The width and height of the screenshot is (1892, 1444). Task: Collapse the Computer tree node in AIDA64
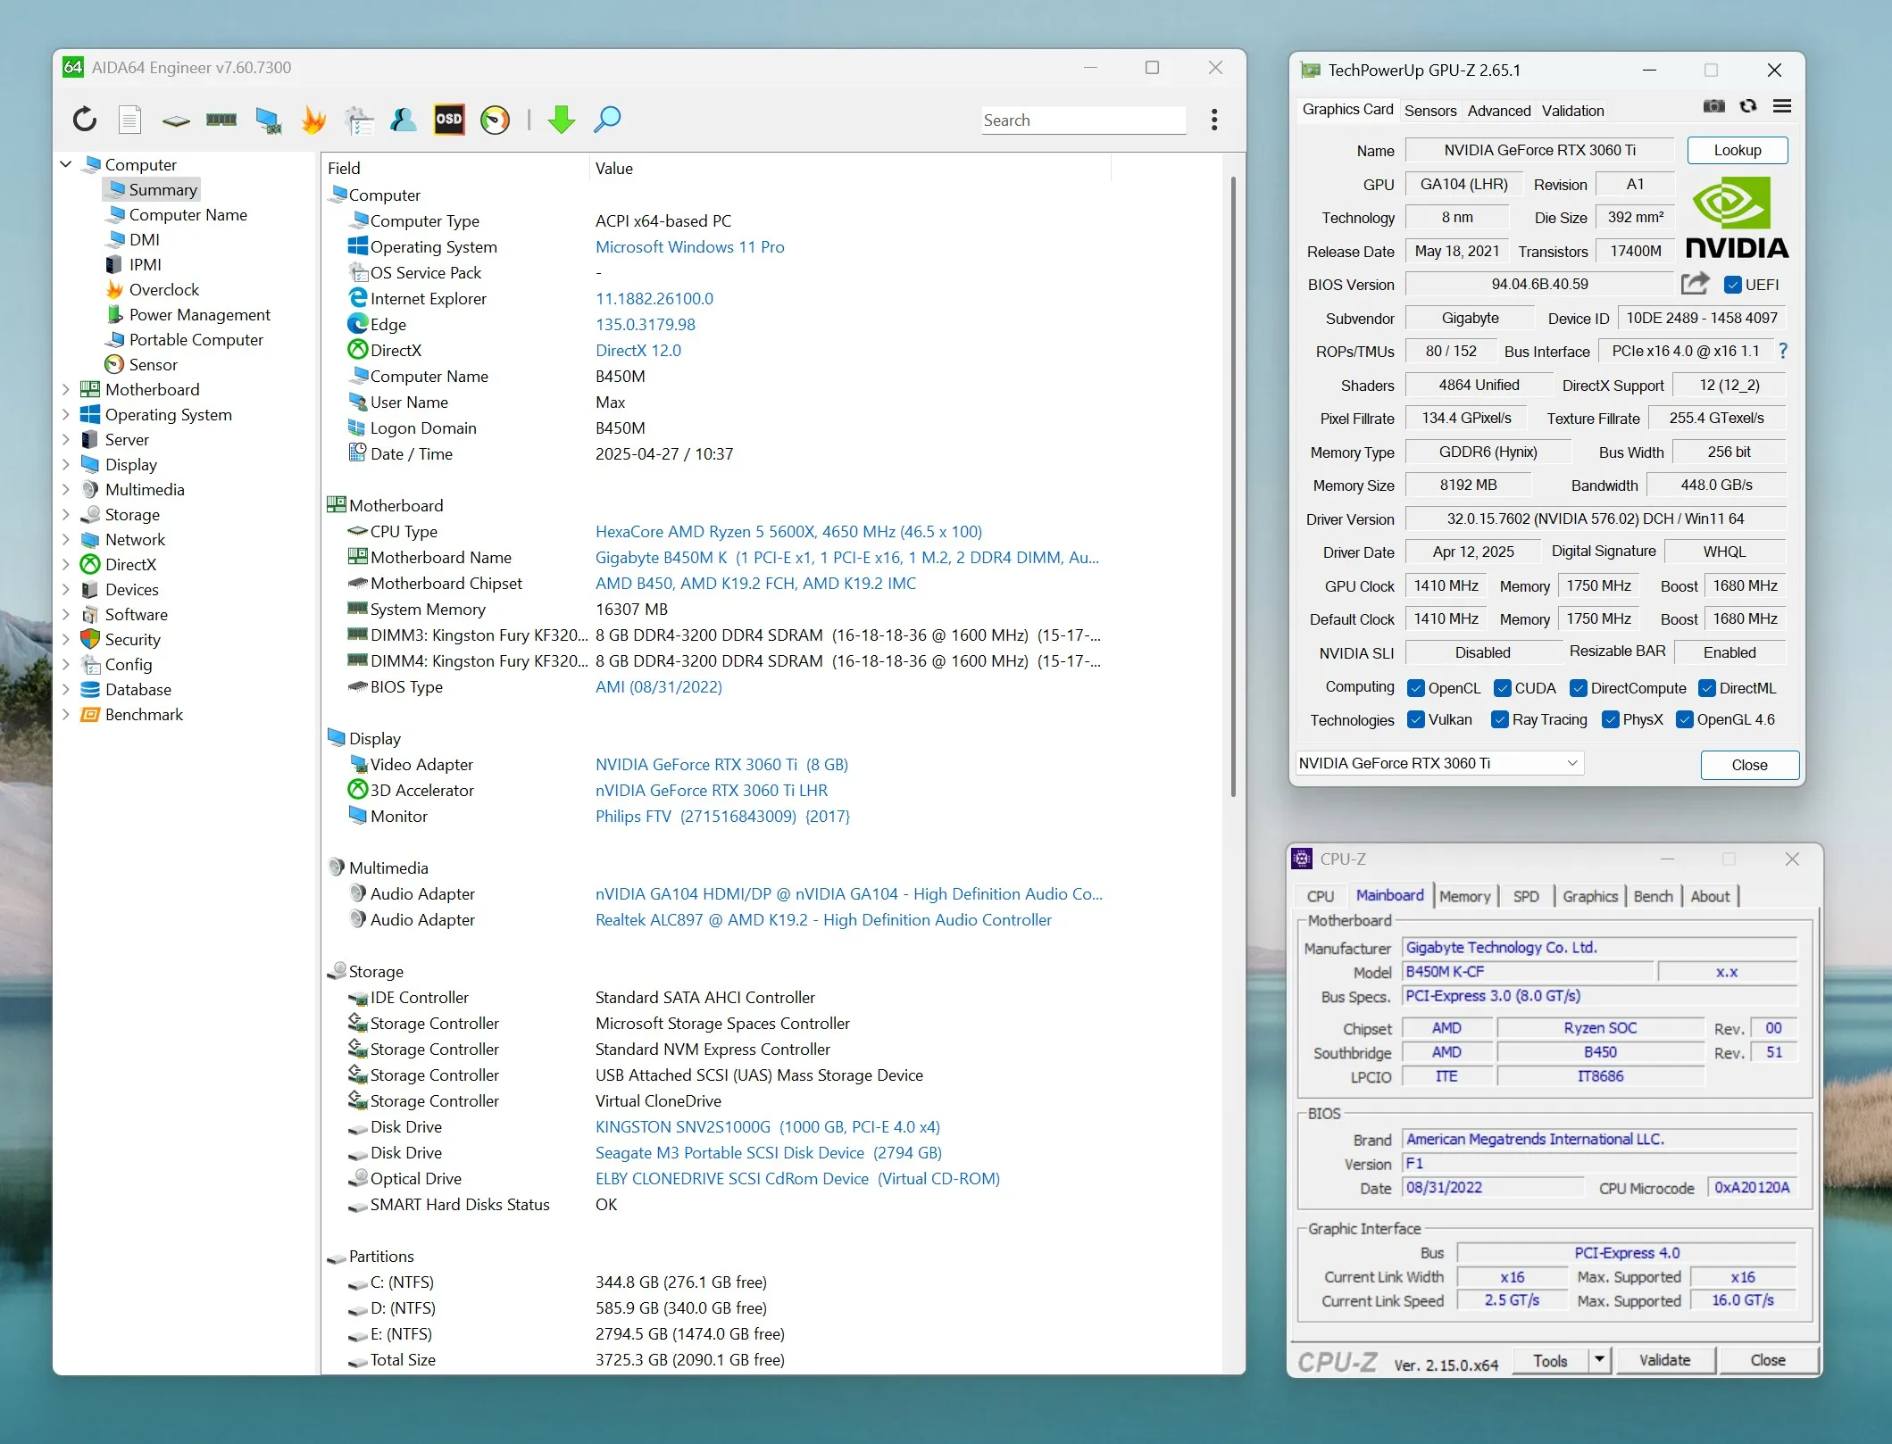(x=66, y=164)
